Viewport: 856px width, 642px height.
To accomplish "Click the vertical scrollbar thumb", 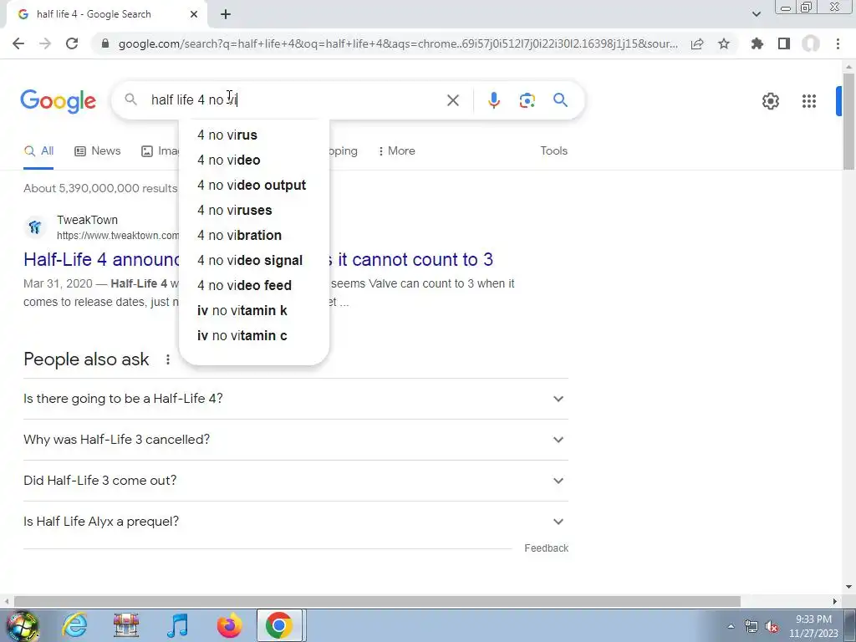I will point(848,120).
